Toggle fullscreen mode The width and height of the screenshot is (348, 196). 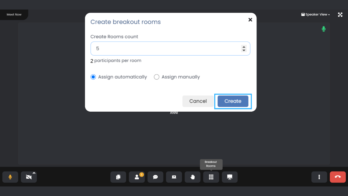pos(340,15)
